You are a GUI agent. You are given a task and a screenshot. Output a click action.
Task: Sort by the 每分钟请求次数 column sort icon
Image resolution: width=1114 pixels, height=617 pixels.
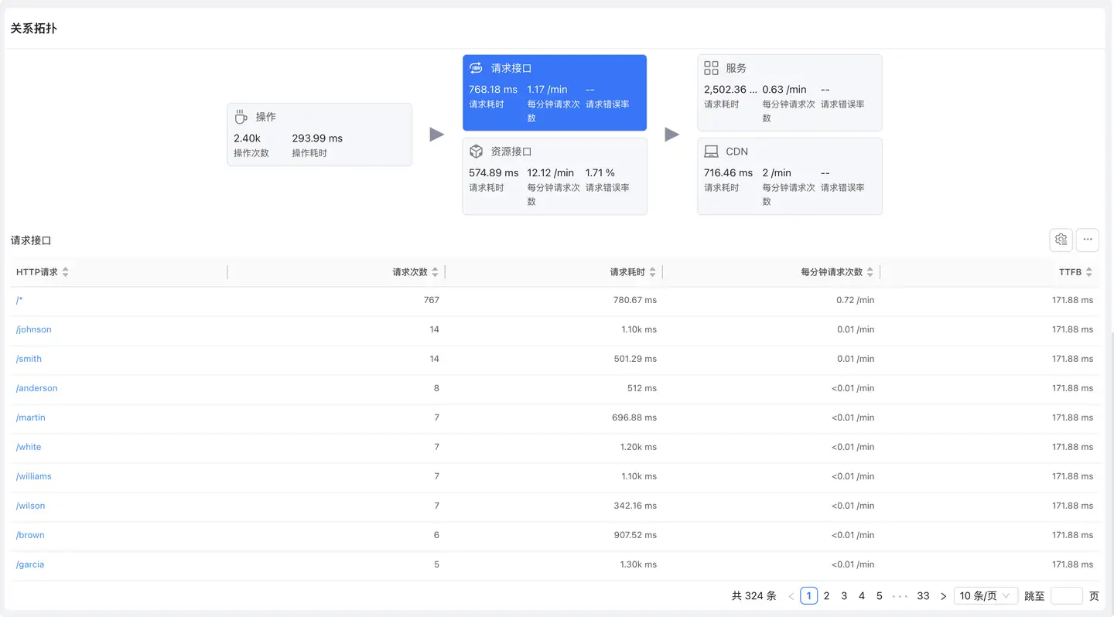(x=870, y=272)
